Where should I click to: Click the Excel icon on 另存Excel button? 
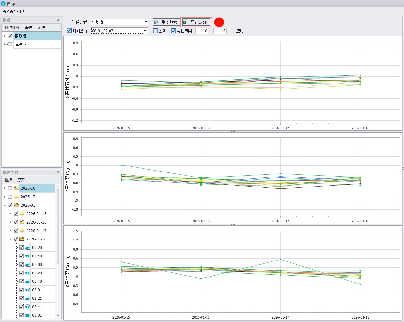pyautogui.click(x=186, y=22)
